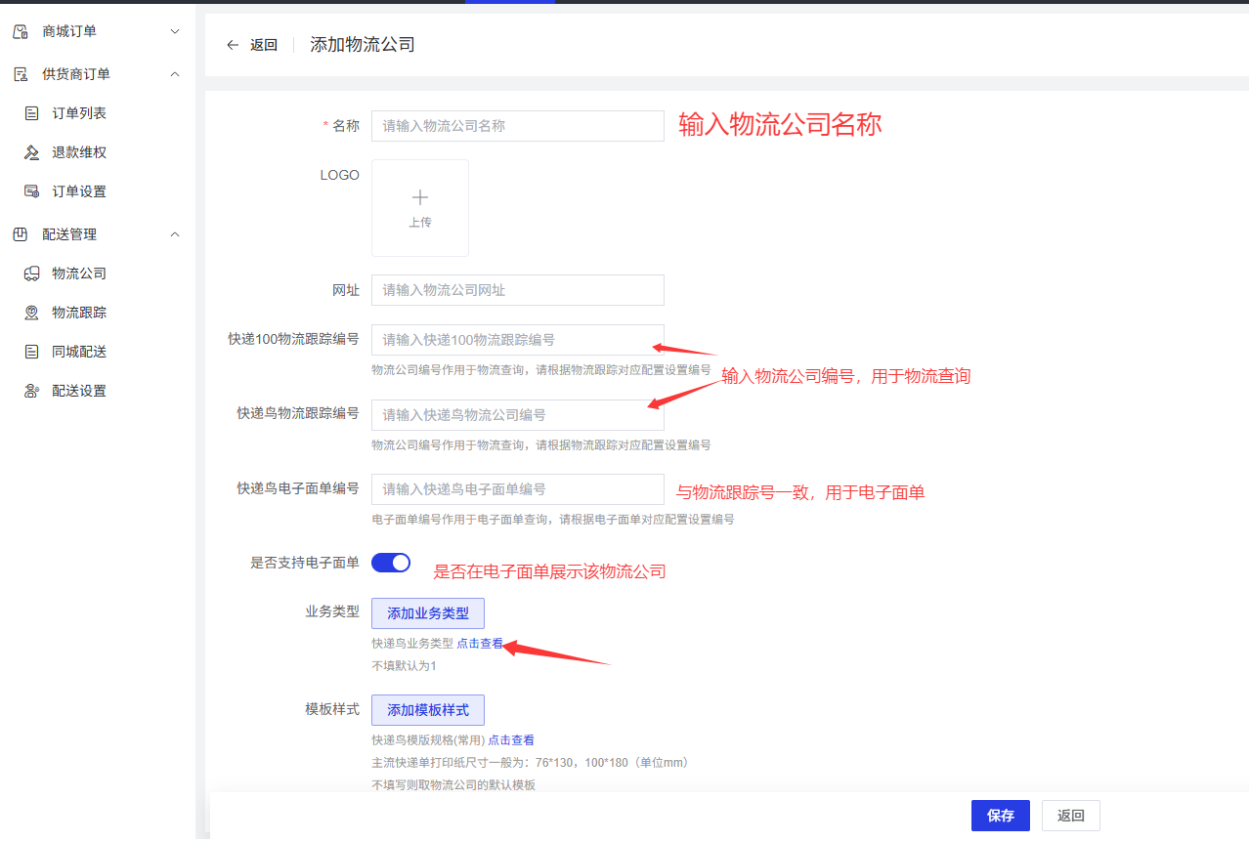Go to 同城配送 menu item
This screenshot has height=842, width=1249.
[79, 352]
